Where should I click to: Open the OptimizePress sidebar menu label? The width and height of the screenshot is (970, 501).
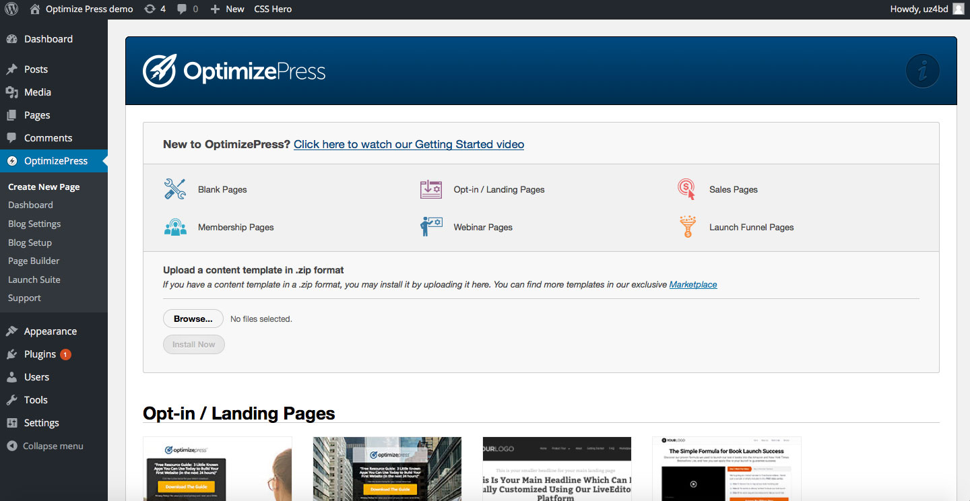(56, 161)
